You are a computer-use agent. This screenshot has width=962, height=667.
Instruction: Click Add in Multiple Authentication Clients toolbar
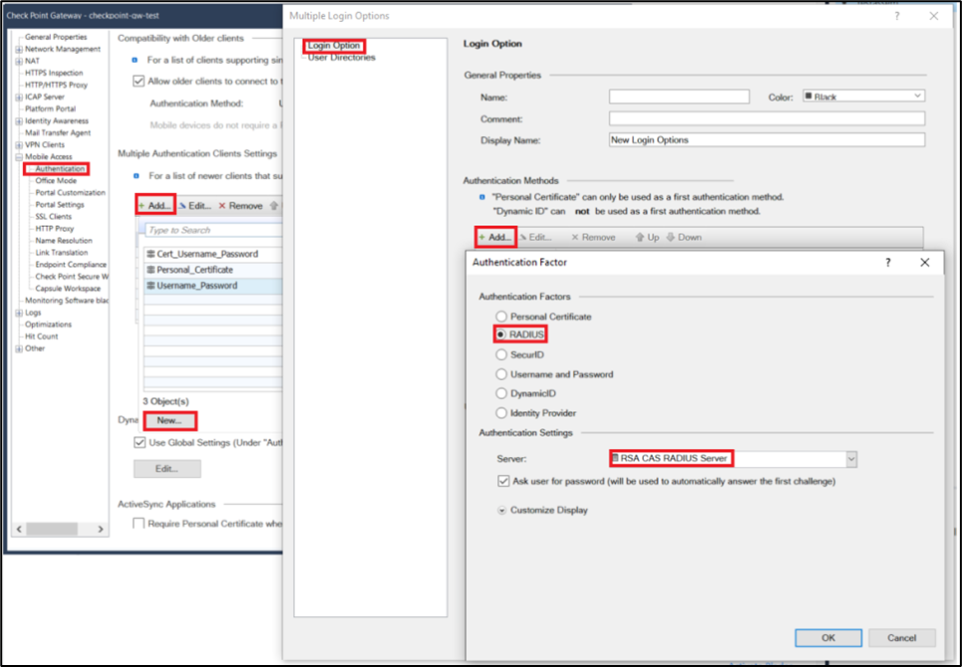tap(156, 205)
